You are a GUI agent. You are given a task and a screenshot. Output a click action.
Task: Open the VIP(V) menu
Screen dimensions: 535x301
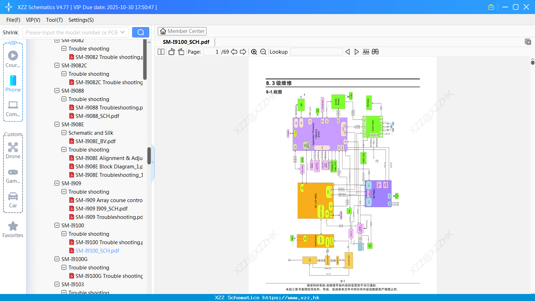(x=33, y=20)
